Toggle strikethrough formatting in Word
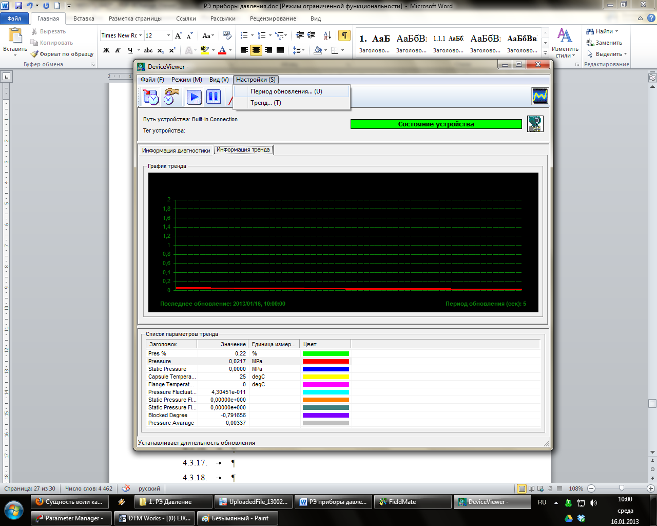The image size is (657, 526). (148, 50)
